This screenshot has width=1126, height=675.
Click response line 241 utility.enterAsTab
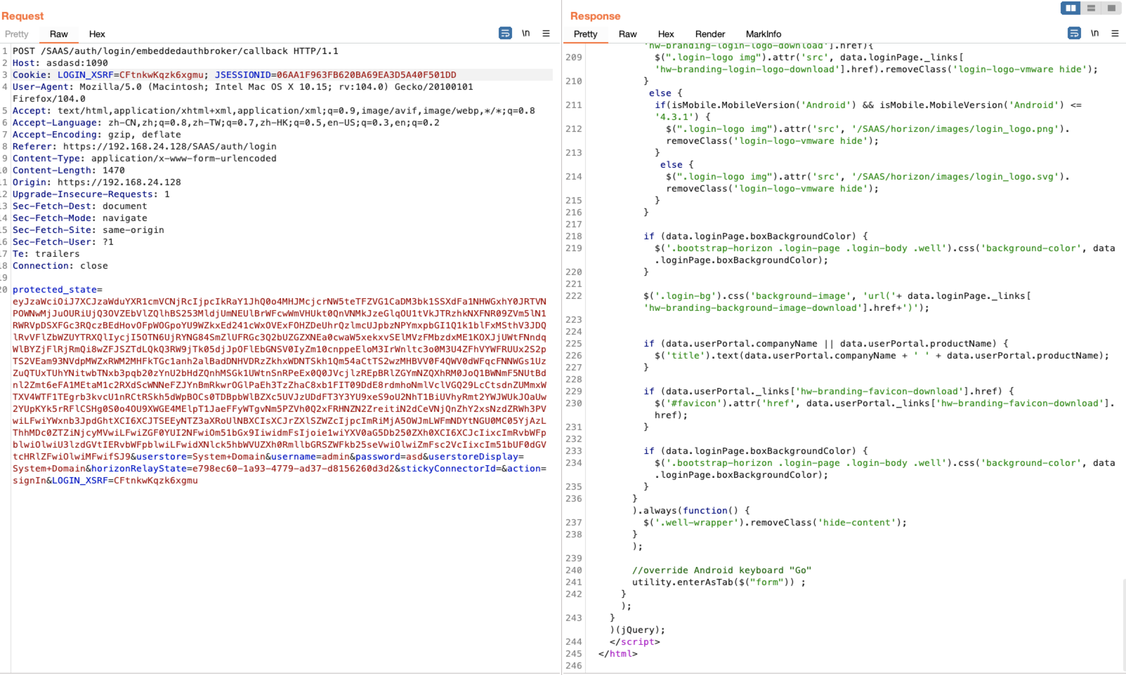tap(718, 582)
